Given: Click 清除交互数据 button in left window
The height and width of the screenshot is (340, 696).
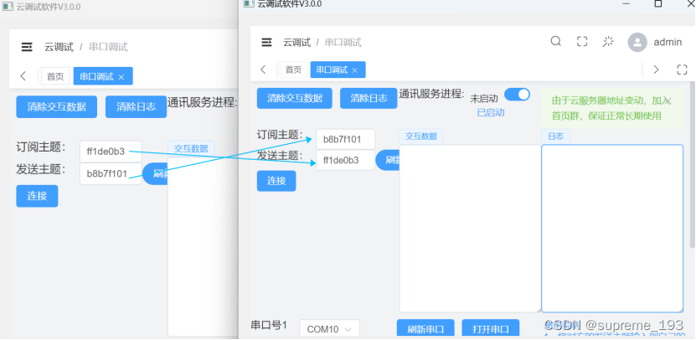Looking at the screenshot, I should pyautogui.click(x=56, y=106).
